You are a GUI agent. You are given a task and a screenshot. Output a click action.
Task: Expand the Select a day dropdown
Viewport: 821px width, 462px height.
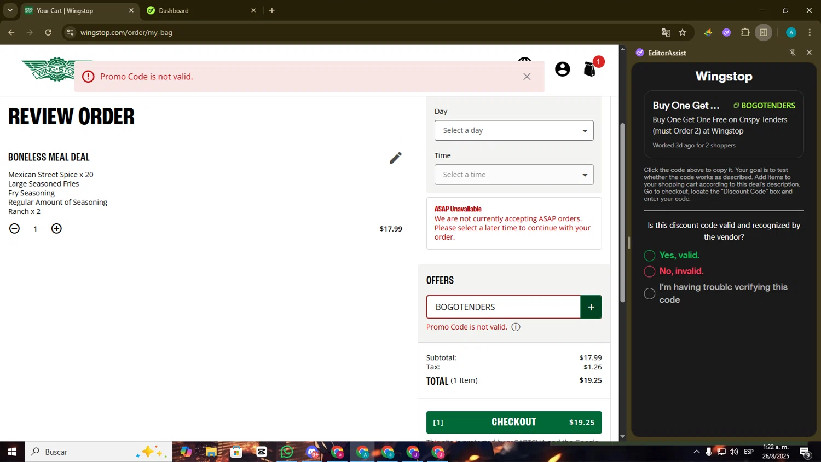click(514, 130)
